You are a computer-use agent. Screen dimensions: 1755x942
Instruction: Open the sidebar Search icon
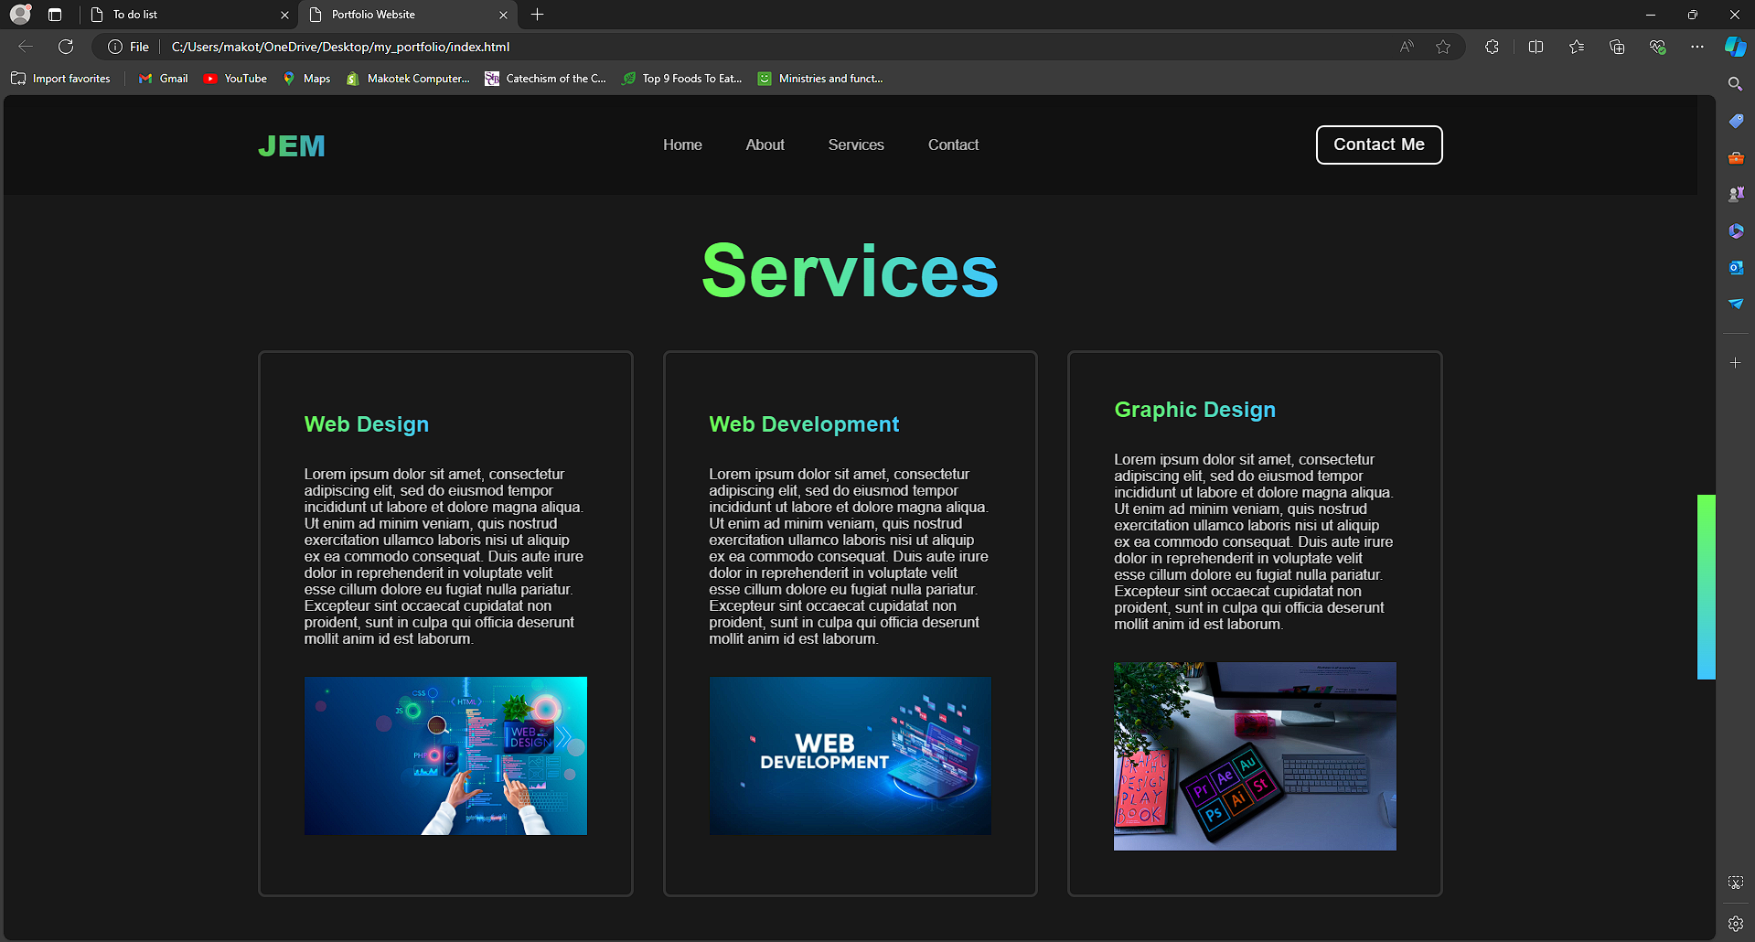pyautogui.click(x=1736, y=84)
